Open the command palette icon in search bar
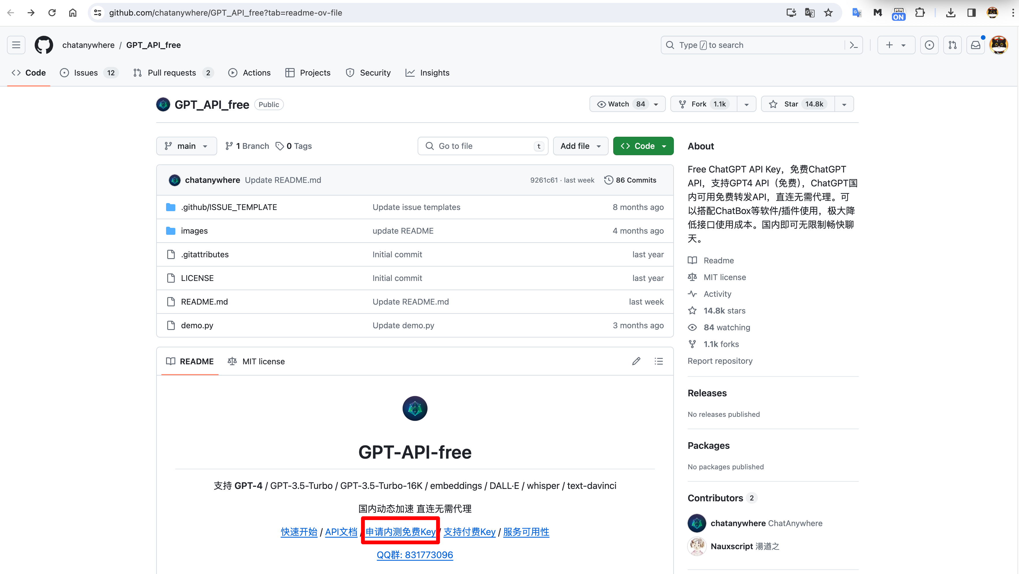The height and width of the screenshot is (574, 1019). (x=854, y=45)
